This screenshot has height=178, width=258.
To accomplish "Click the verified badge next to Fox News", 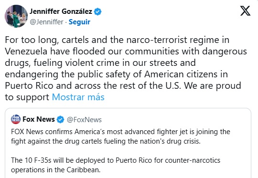I will coord(60,119).
